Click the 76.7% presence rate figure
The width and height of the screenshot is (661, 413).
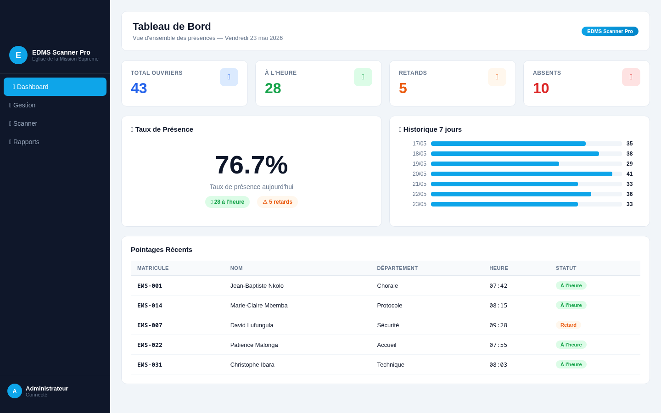tap(252, 165)
